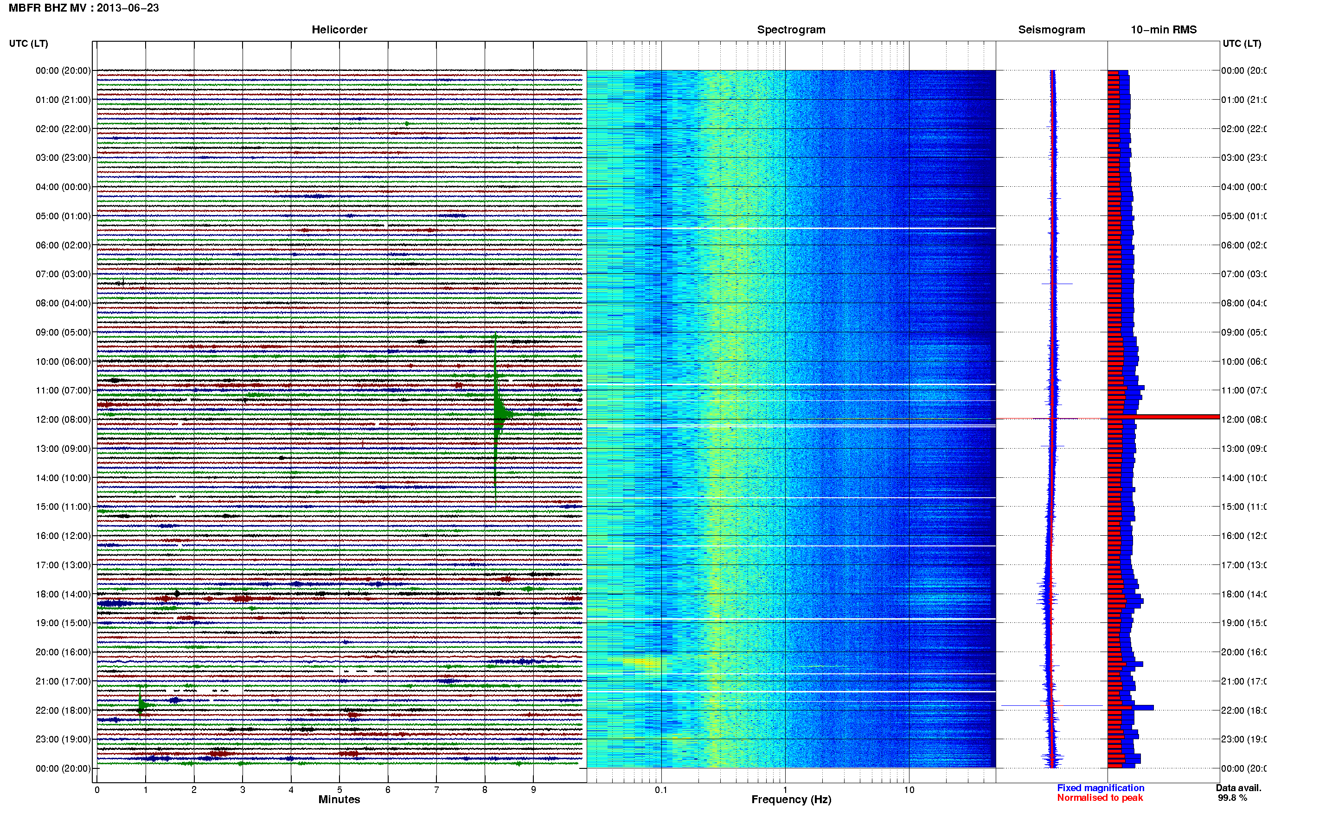Click the '22:00 (18:00)' helicorder time label
The width and height of the screenshot is (1319, 824).
tap(63, 710)
